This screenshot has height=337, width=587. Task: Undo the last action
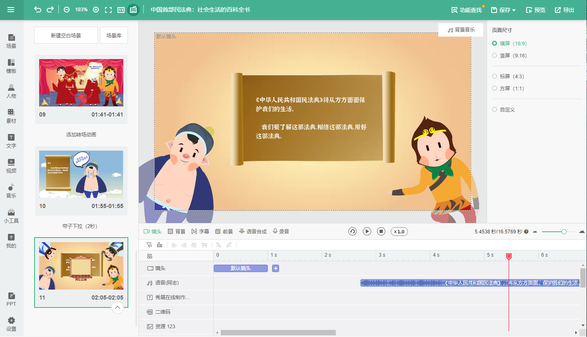(38, 10)
